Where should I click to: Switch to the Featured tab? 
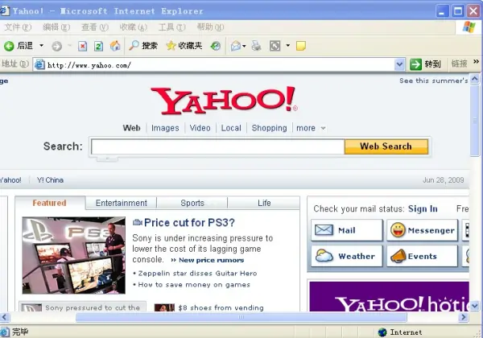[50, 203]
